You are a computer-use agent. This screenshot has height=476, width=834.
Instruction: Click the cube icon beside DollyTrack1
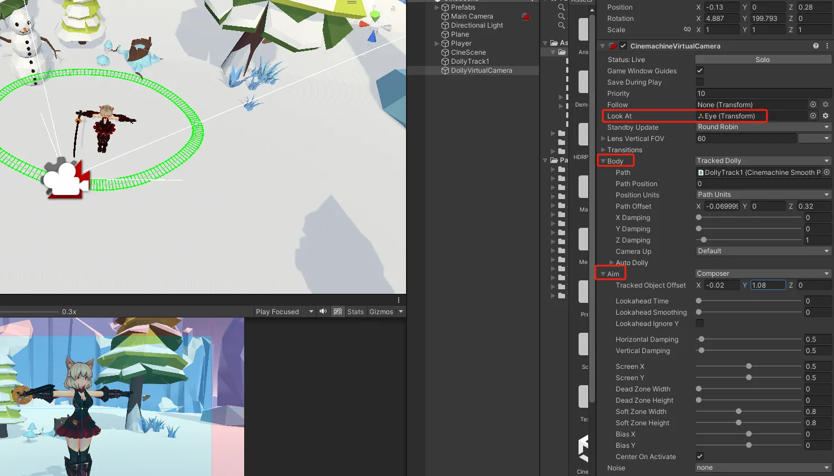click(445, 61)
